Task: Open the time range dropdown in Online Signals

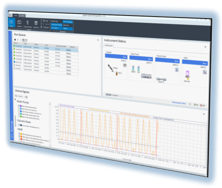Action: click(x=22, y=96)
